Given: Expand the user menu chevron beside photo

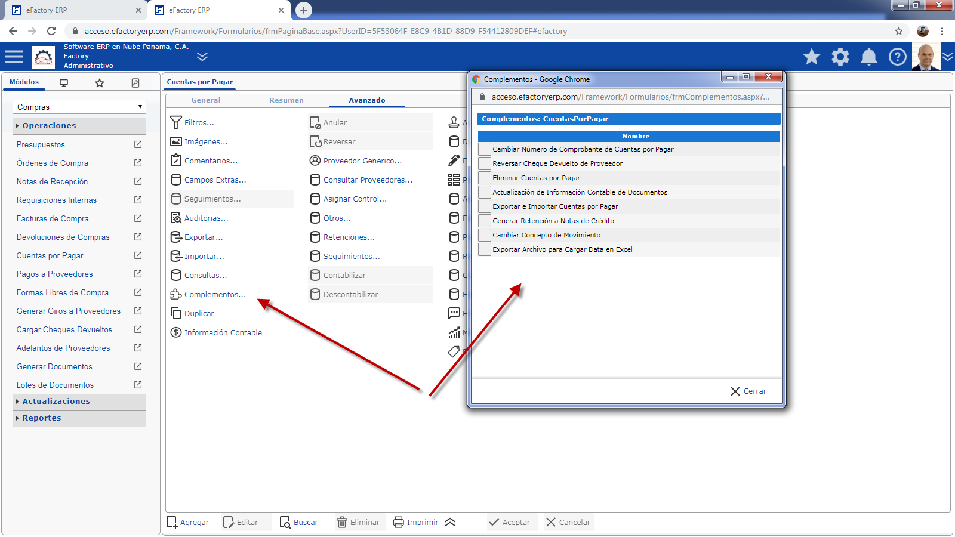Looking at the screenshot, I should [x=948, y=57].
